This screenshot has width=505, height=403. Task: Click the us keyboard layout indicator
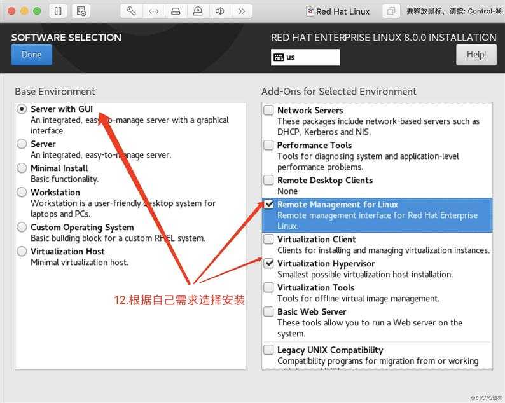[x=305, y=57]
